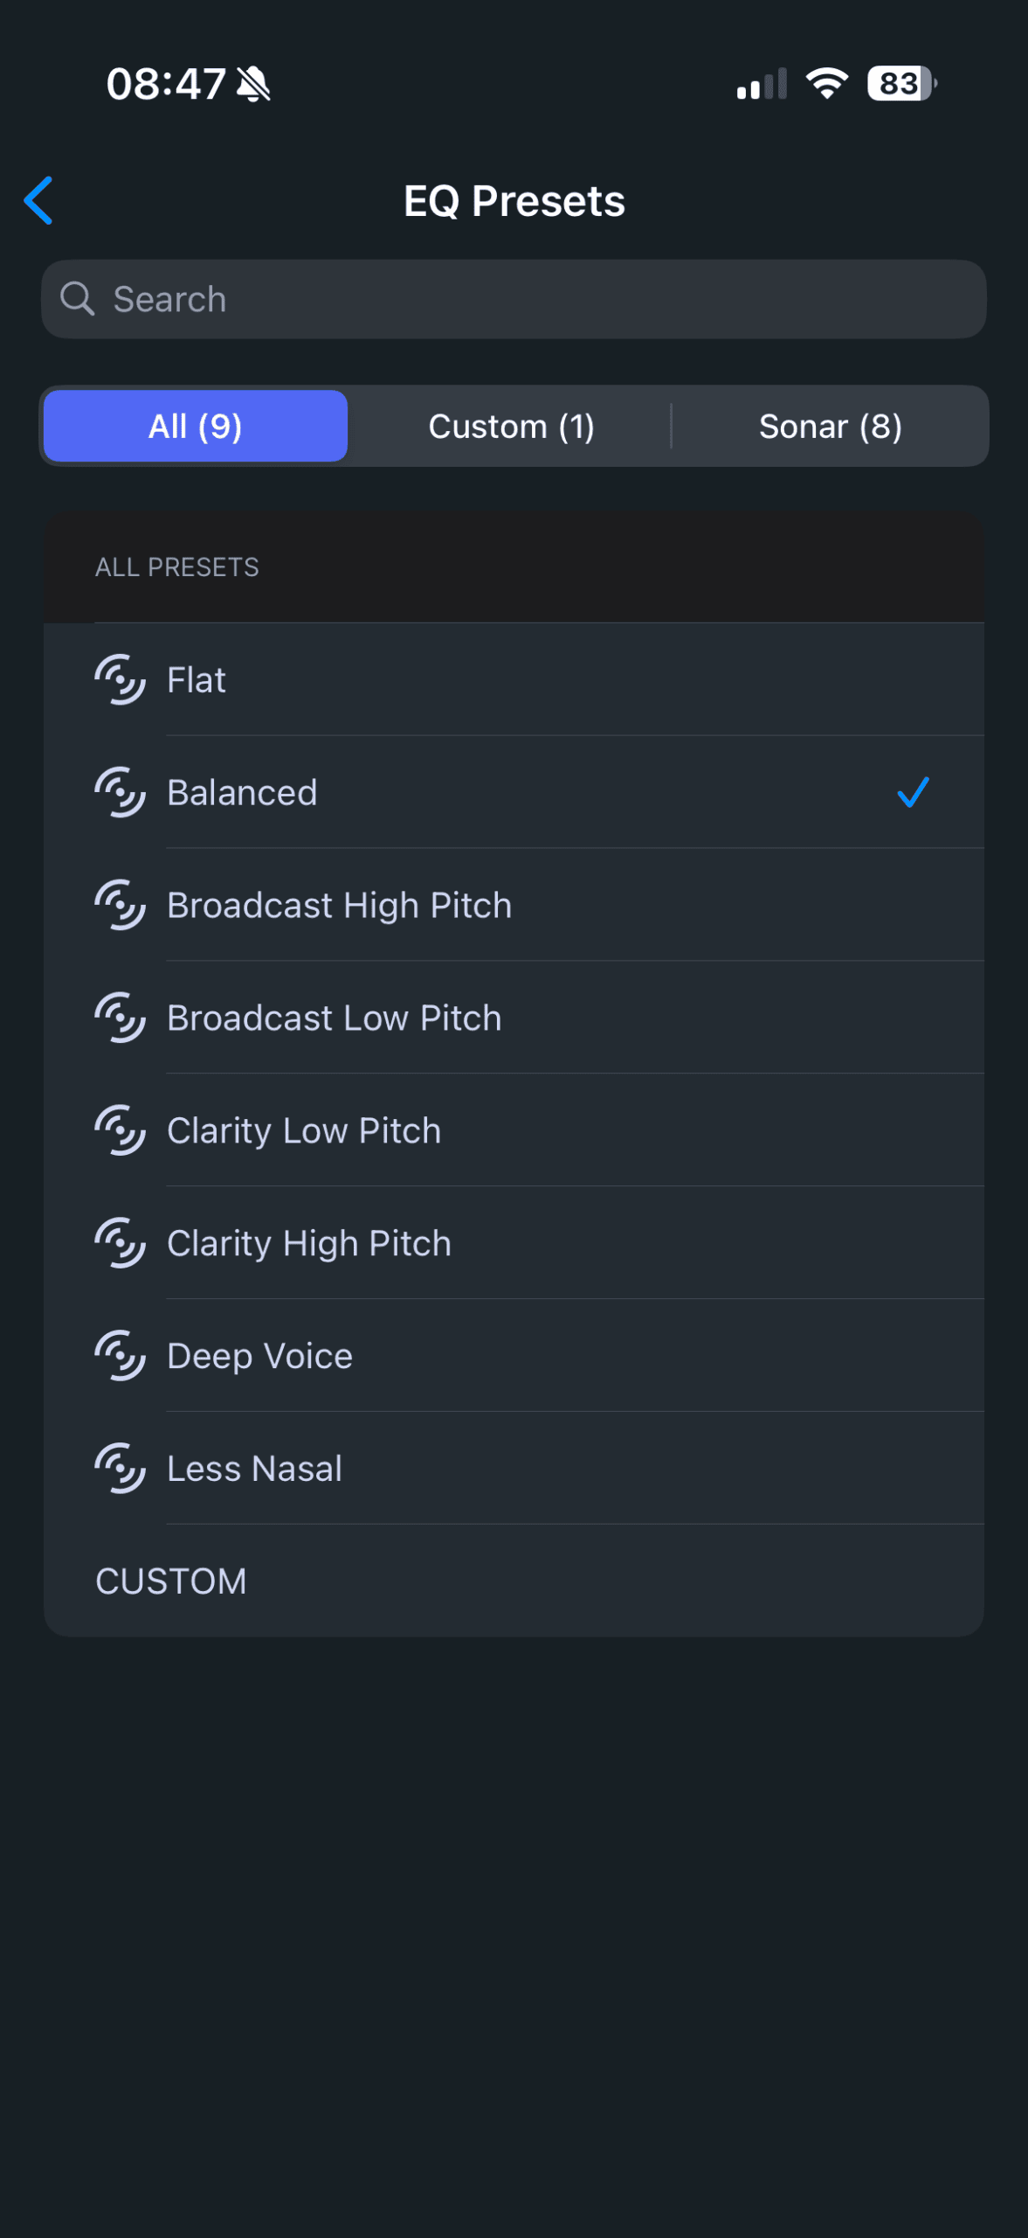Viewport: 1028px width, 2238px height.
Task: Choose the CUSTOM preset entry
Action: 171,1581
